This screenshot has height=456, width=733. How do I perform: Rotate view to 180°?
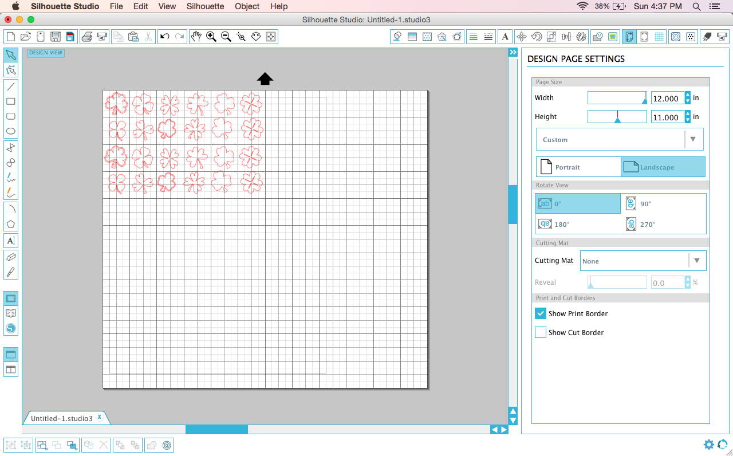coord(578,224)
